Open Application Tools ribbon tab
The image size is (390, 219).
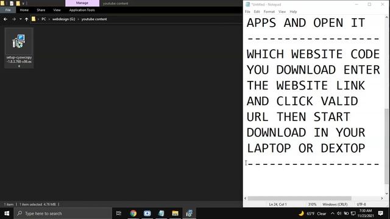pos(82,10)
